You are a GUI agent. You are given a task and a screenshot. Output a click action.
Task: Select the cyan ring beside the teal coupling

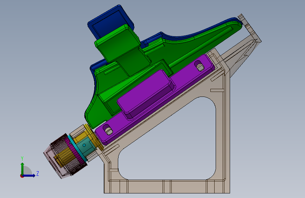tap(77, 148)
